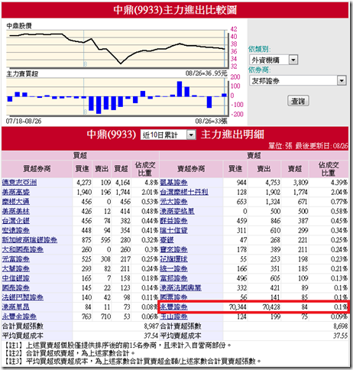Viewport: 353px width, 370px height.
Task: Click the 賣超券商 column header
Action: coord(191,169)
